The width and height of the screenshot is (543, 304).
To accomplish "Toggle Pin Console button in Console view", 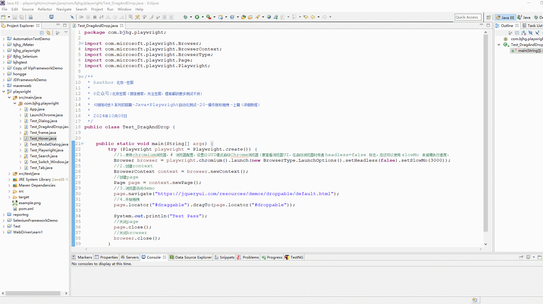I will [x=521, y=257].
